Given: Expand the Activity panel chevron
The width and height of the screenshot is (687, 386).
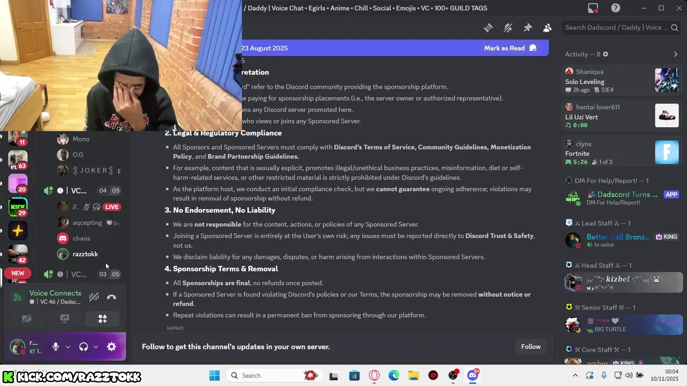Looking at the screenshot, I should (x=675, y=54).
